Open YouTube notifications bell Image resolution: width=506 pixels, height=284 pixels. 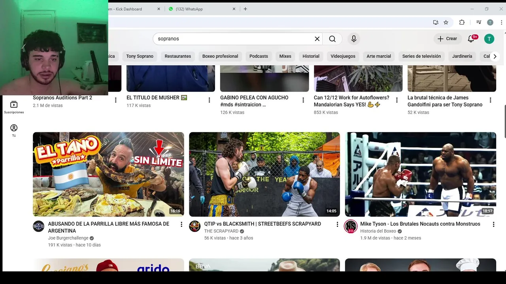[x=471, y=39]
